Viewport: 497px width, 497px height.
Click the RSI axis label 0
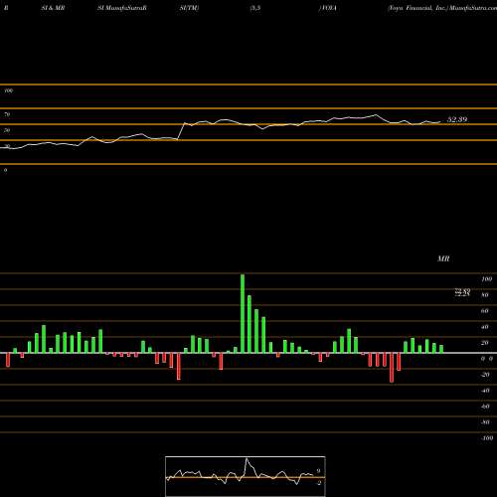[5, 170]
